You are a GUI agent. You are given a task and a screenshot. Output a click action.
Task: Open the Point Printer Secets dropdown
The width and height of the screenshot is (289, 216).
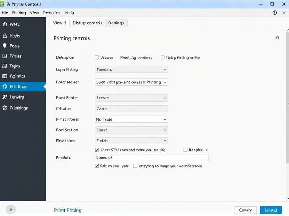click(x=131, y=98)
